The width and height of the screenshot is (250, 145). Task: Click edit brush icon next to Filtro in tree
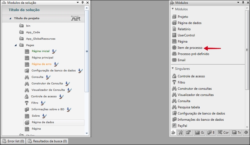(43, 103)
